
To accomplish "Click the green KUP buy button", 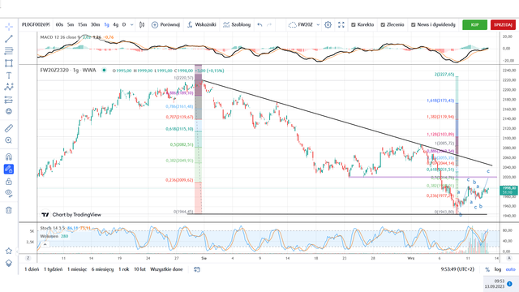I will [474, 25].
